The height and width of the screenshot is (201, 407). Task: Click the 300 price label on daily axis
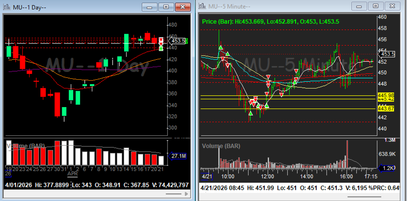pos(172,128)
